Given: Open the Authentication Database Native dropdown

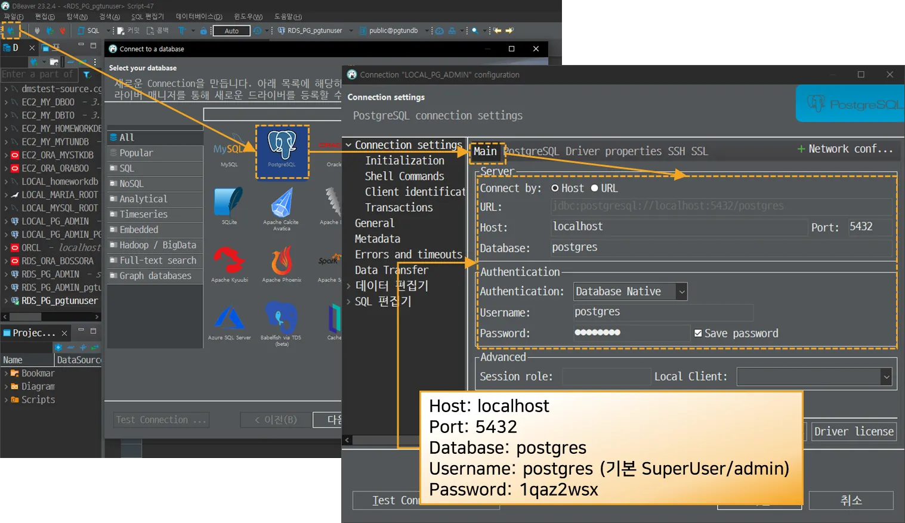Looking at the screenshot, I should click(630, 292).
